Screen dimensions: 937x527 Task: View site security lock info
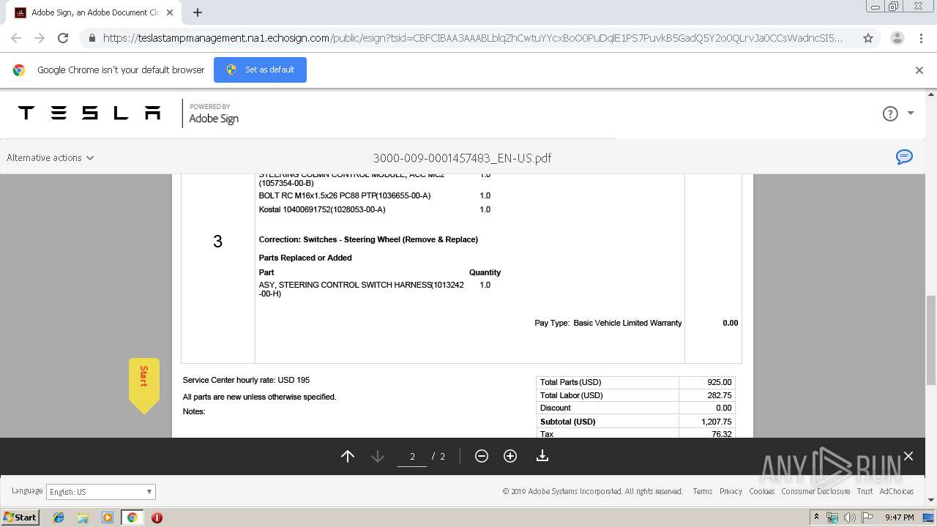pyautogui.click(x=92, y=38)
